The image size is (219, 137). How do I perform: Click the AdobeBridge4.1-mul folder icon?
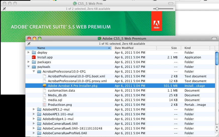(39, 119)
